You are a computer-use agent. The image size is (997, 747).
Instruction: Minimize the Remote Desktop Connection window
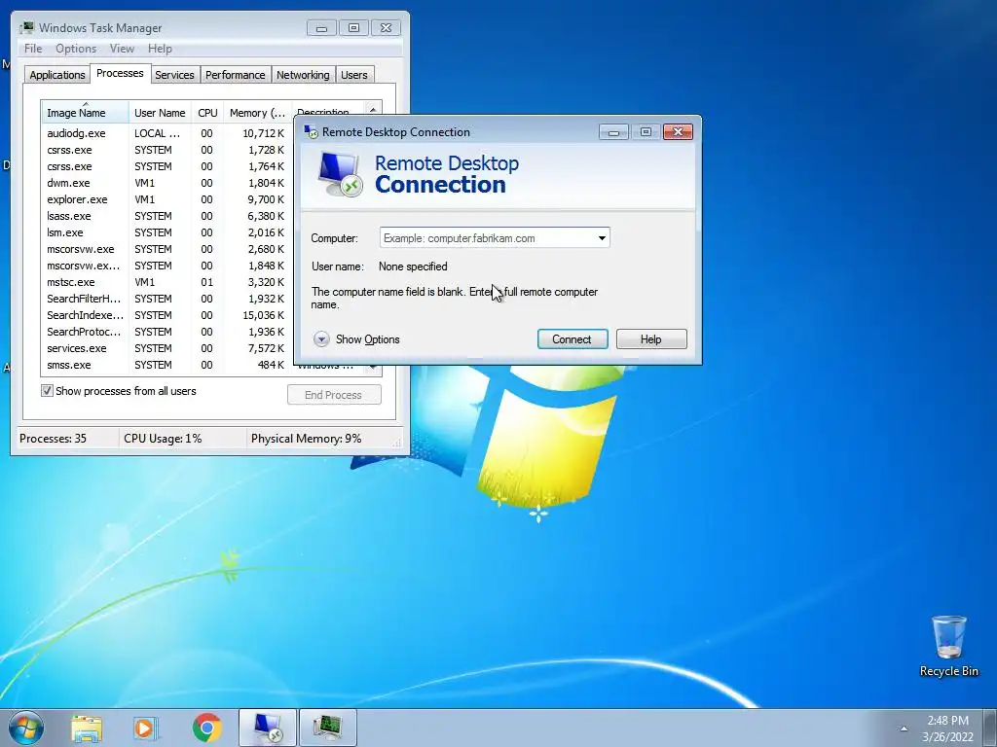tap(613, 132)
